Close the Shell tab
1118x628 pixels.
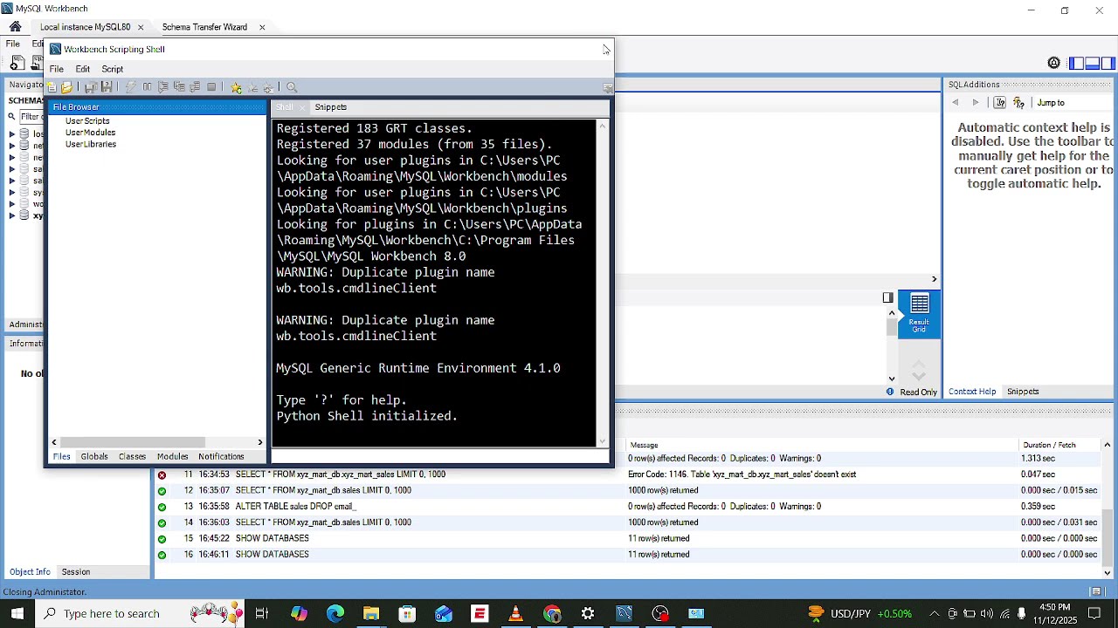(x=302, y=107)
